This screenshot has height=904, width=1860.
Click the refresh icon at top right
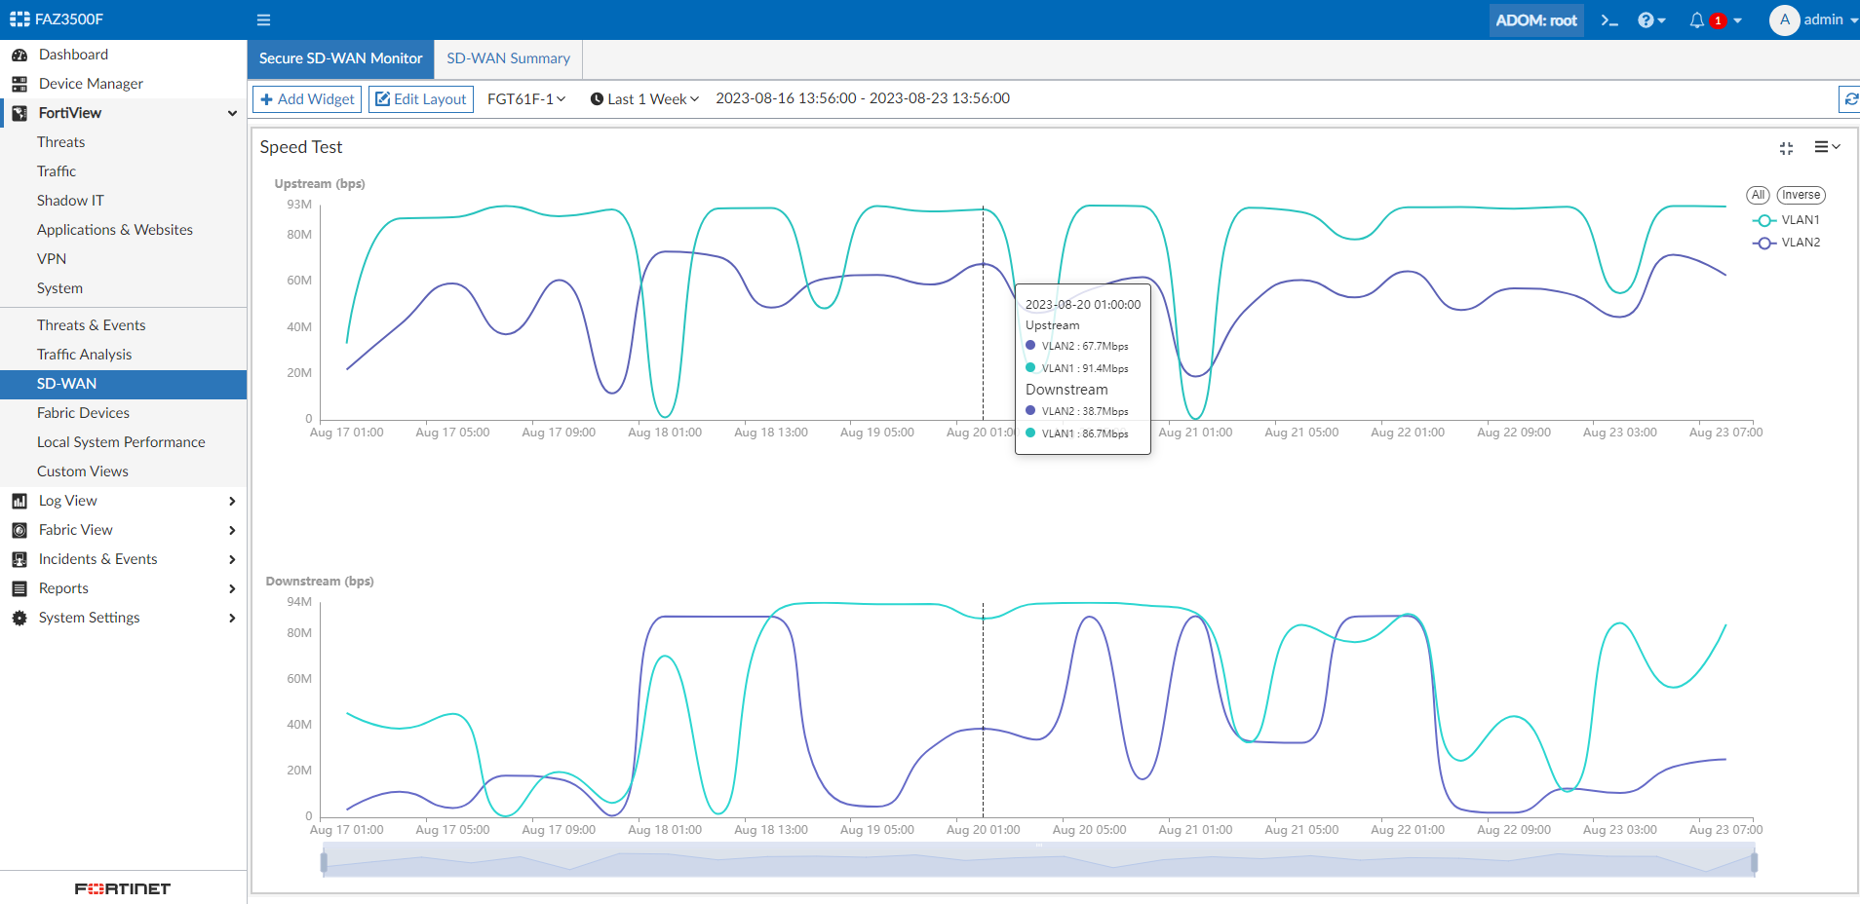(1849, 98)
